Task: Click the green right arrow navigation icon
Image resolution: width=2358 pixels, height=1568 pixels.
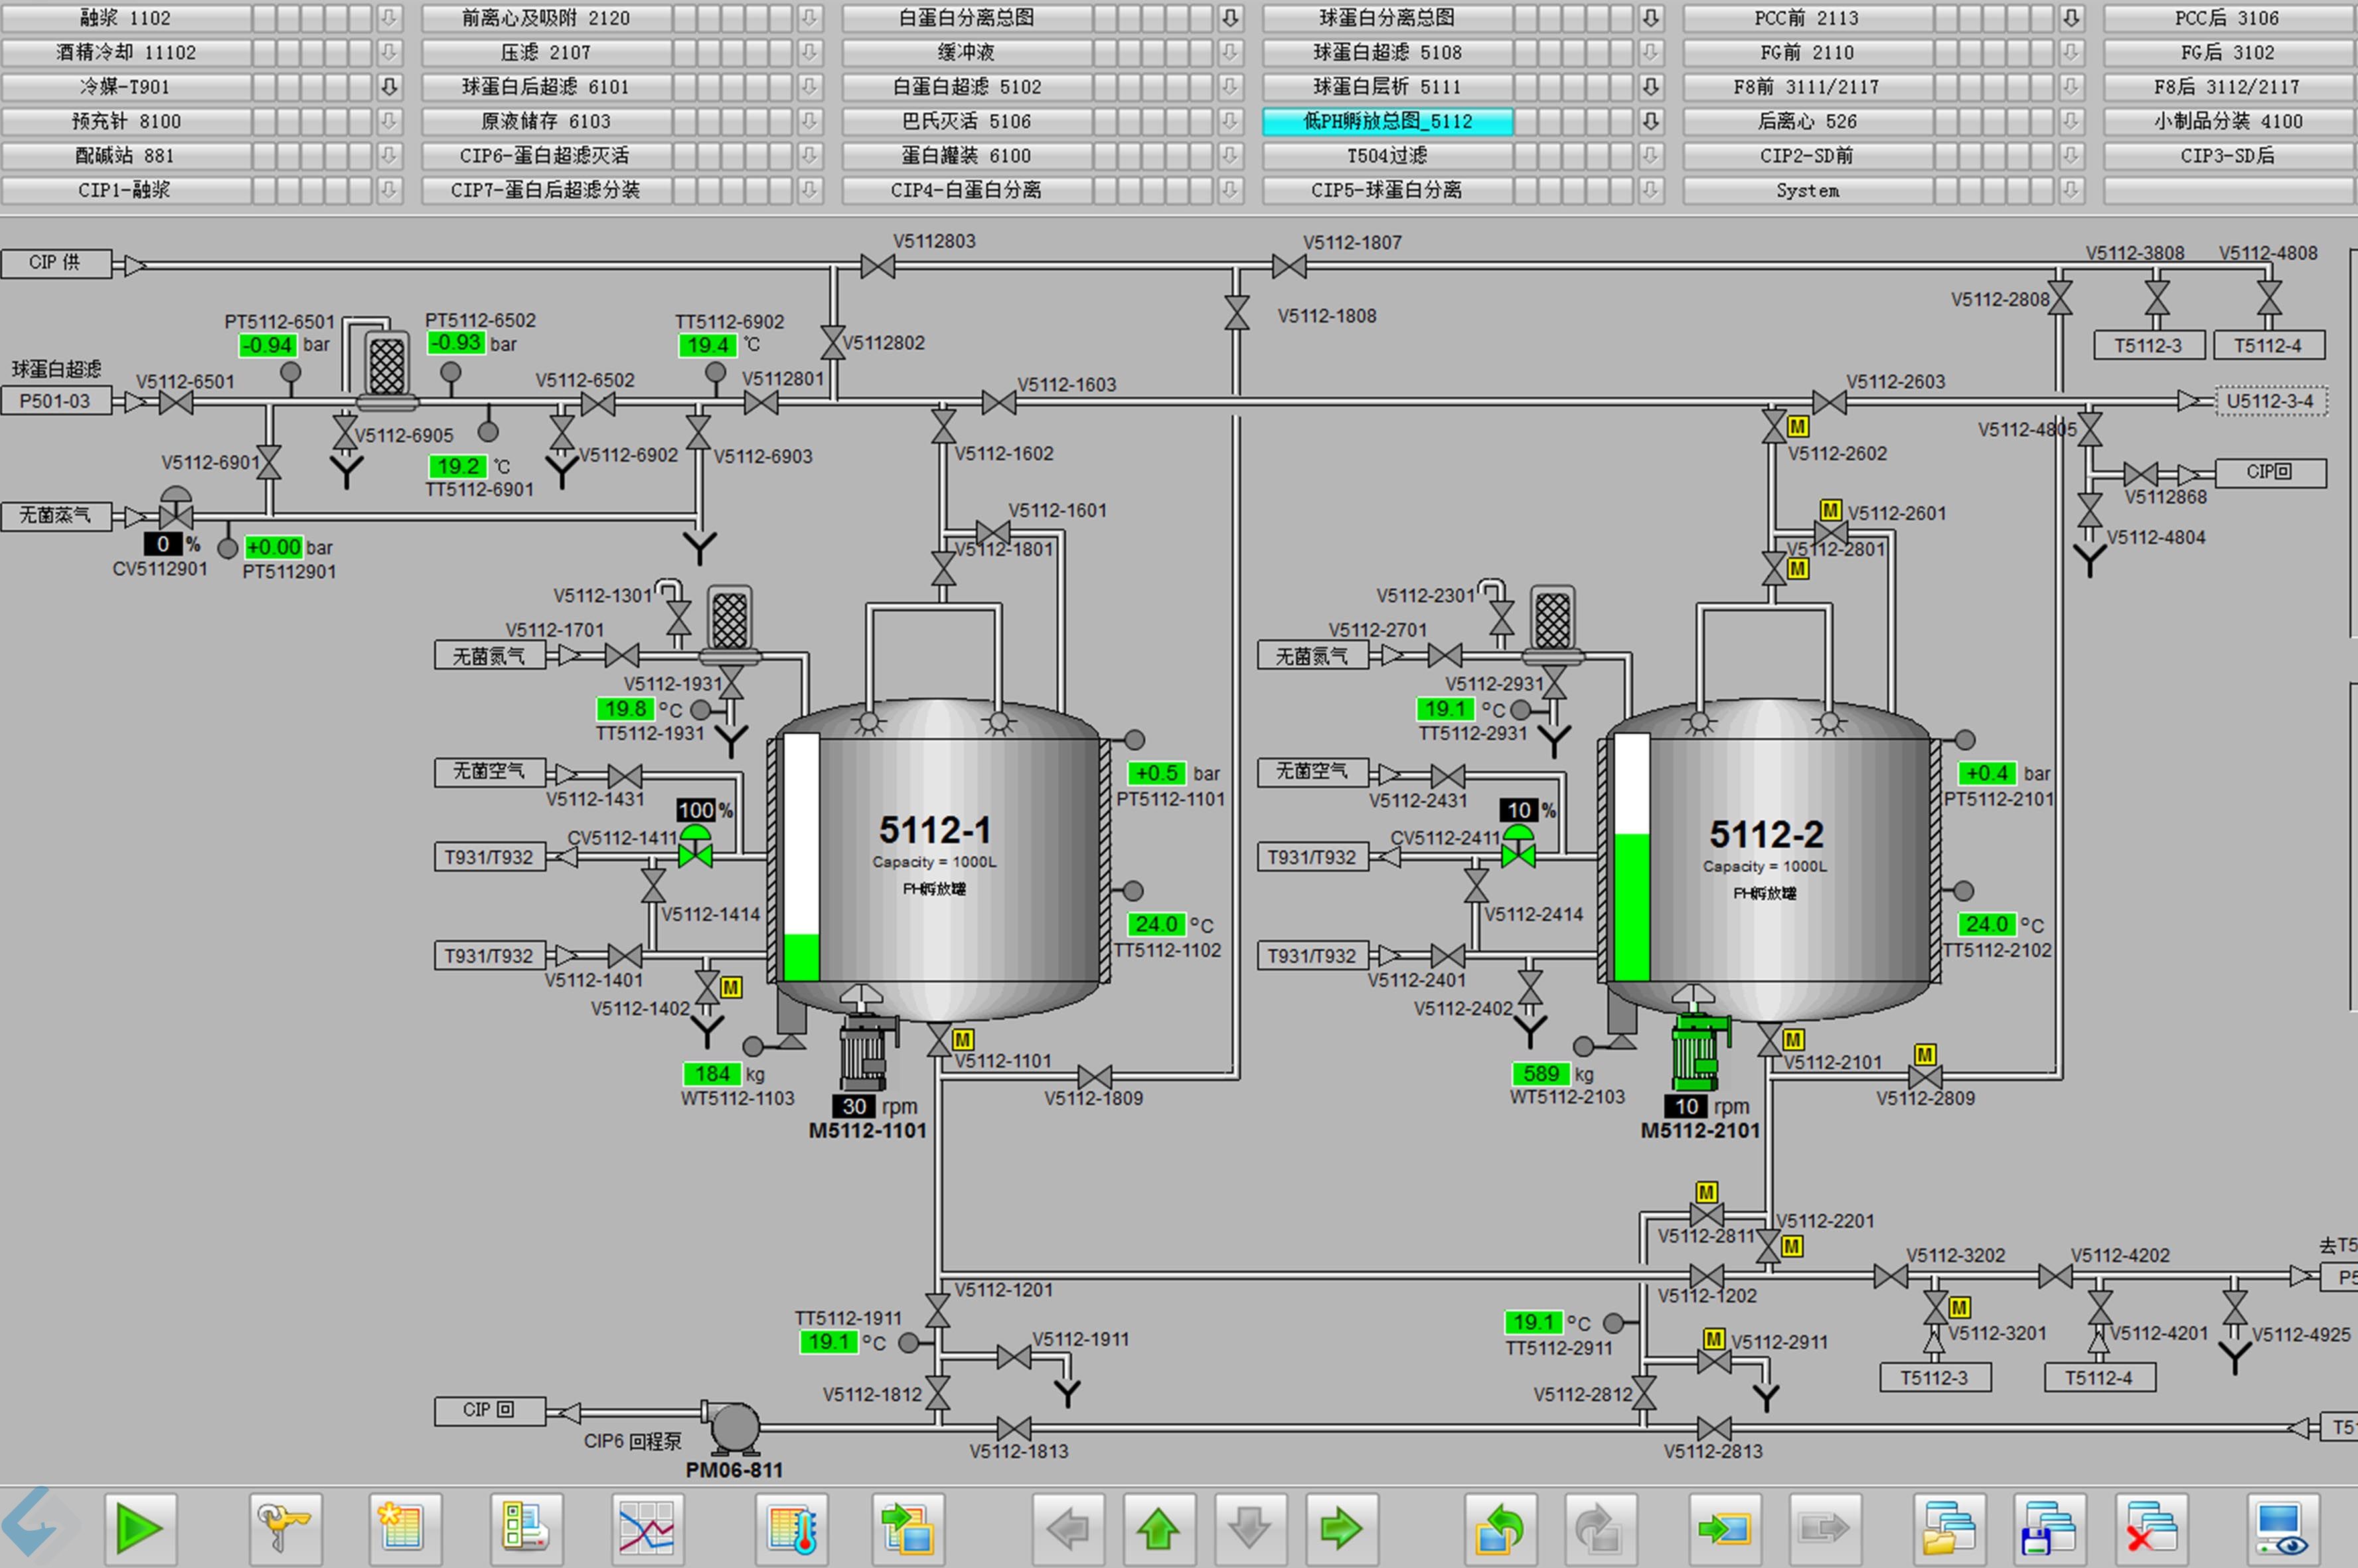Action: (1341, 1528)
